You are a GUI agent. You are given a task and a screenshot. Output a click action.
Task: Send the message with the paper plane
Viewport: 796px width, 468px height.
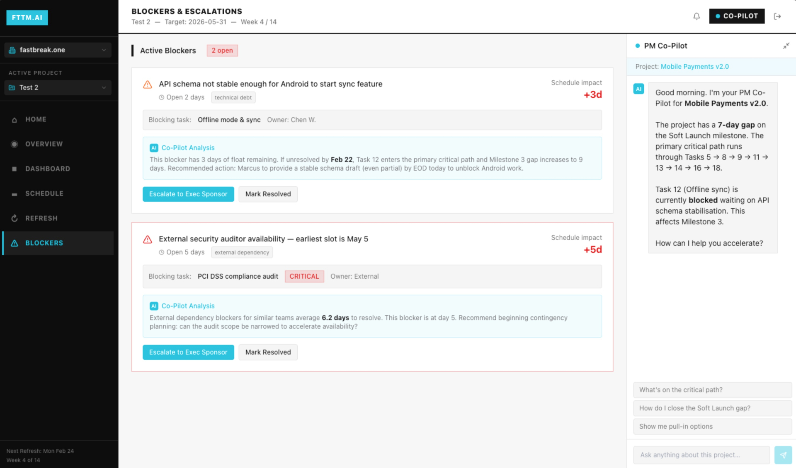tap(783, 455)
